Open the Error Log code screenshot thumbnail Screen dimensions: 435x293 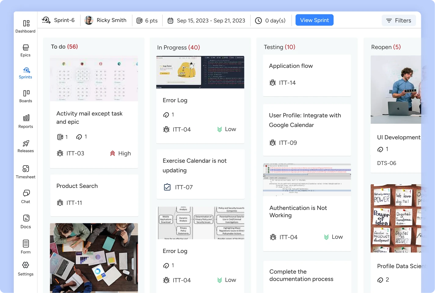pyautogui.click(x=200, y=72)
